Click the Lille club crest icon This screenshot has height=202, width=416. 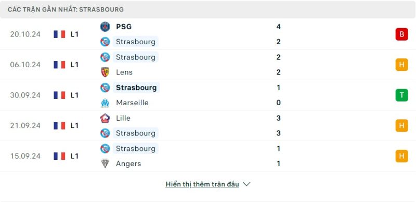105,118
